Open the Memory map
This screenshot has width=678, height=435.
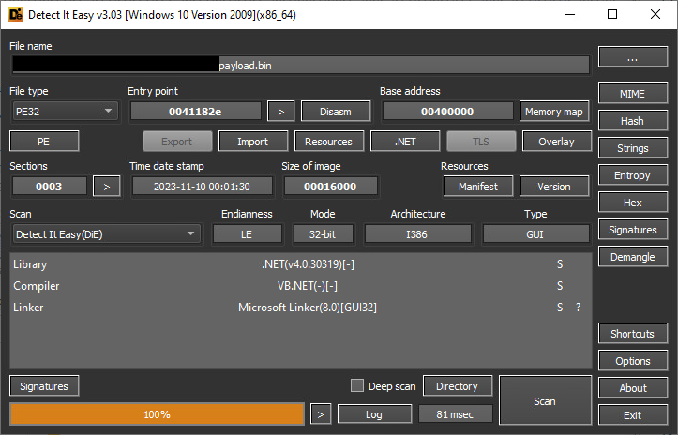(555, 112)
